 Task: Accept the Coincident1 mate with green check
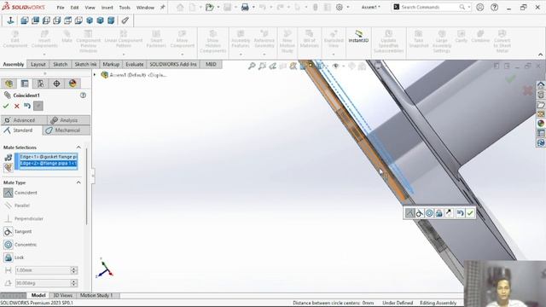(6, 106)
